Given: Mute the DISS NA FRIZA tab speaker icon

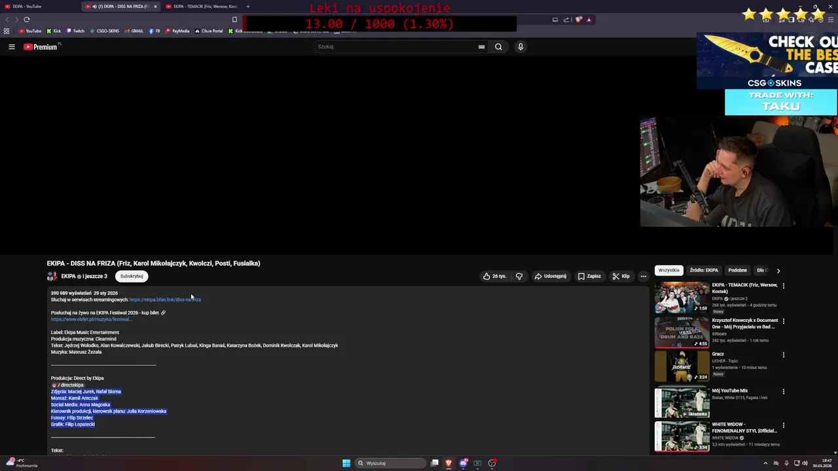Looking at the screenshot, I should tap(94, 7).
